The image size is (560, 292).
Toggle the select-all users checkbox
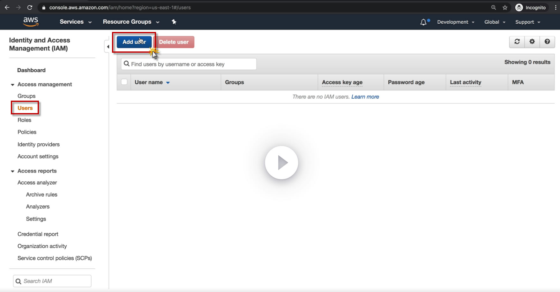tap(124, 82)
